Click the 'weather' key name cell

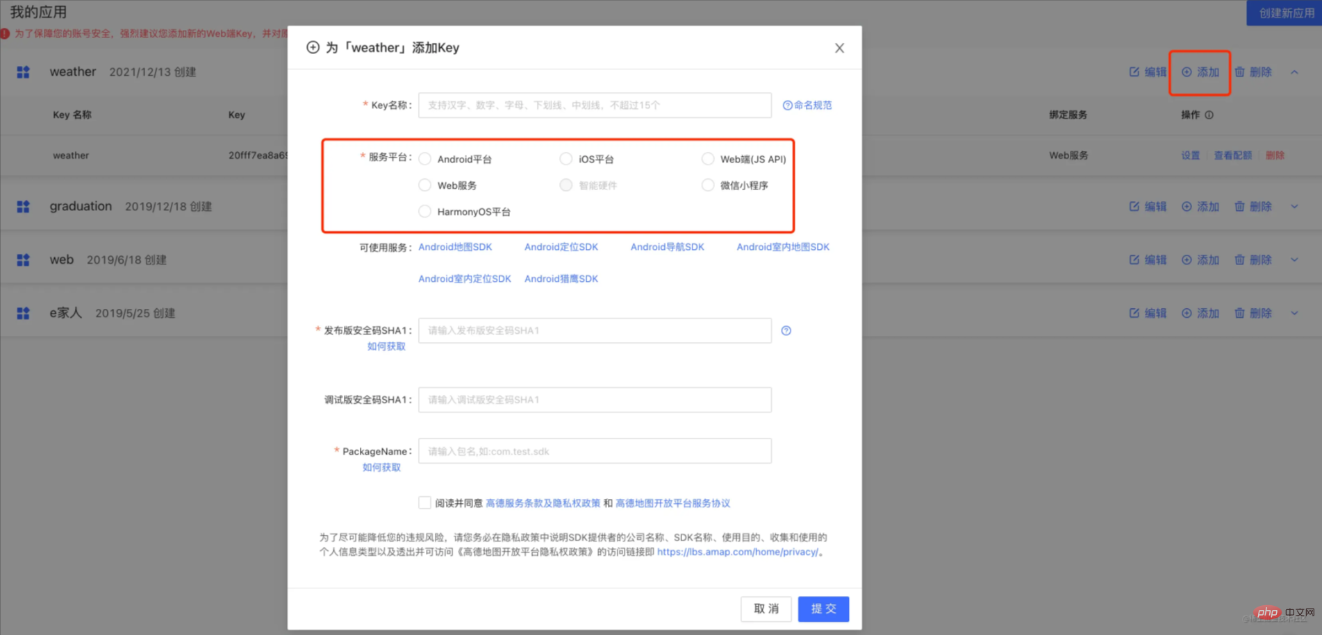point(71,155)
